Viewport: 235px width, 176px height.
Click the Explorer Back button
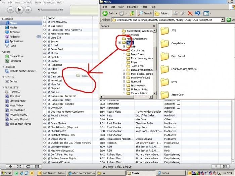click(x=108, y=13)
